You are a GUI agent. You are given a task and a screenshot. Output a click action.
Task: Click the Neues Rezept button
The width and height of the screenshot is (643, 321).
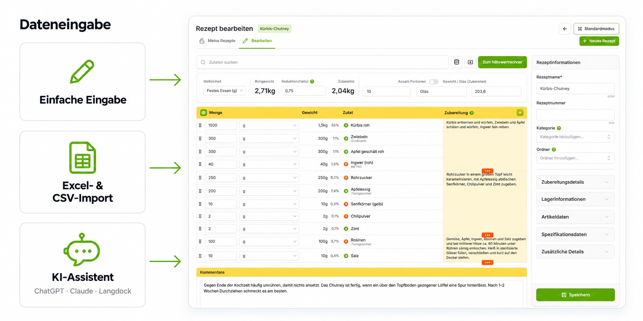[x=599, y=41]
